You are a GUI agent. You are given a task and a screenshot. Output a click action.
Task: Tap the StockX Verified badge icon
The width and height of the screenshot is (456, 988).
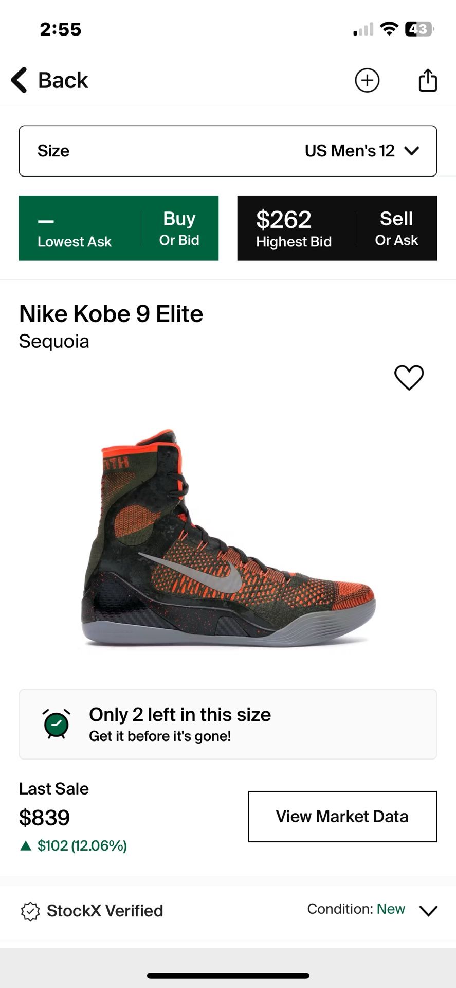pos(30,911)
